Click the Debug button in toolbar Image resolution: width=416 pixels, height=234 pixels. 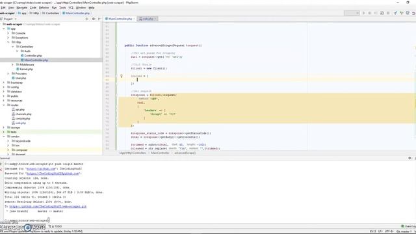pos(370,13)
